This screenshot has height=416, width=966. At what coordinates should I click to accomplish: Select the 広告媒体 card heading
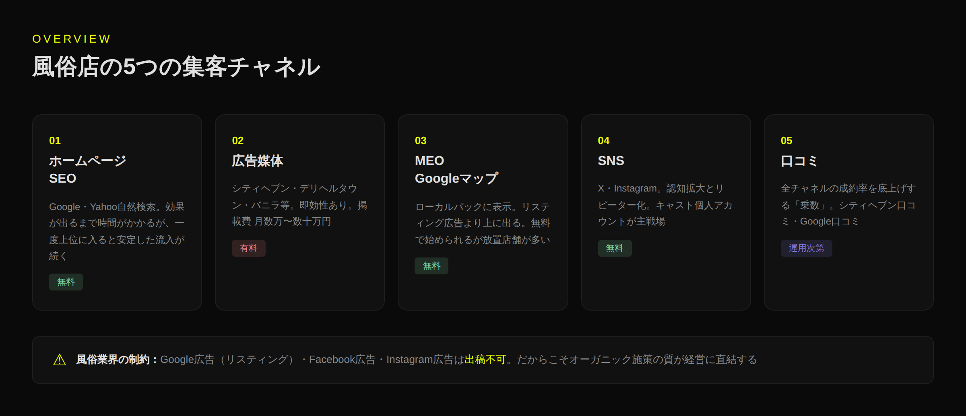(258, 161)
